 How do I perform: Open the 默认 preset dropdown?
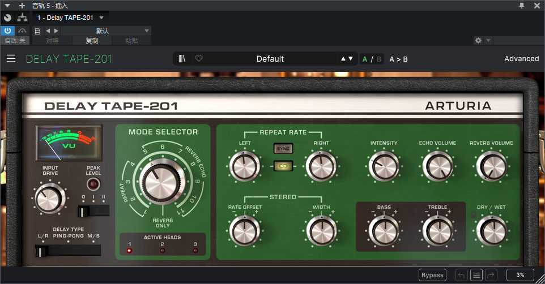pyautogui.click(x=106, y=31)
